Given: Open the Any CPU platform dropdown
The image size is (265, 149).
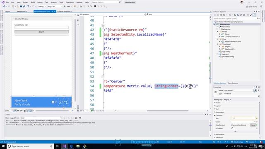Looking at the screenshot, I should point(55,7).
